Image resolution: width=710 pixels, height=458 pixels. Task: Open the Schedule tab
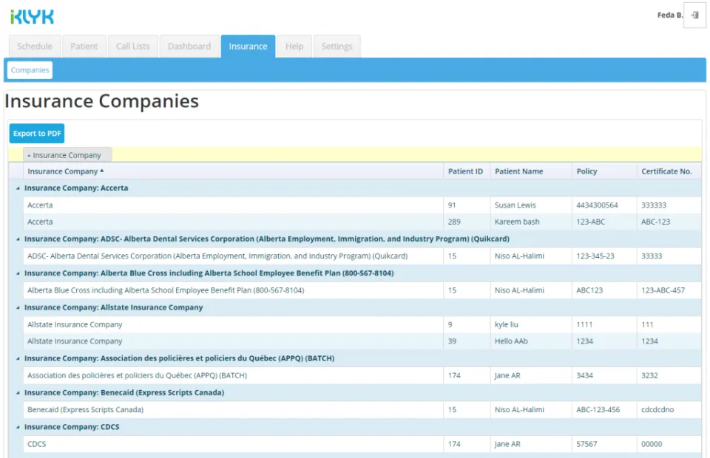(x=35, y=46)
